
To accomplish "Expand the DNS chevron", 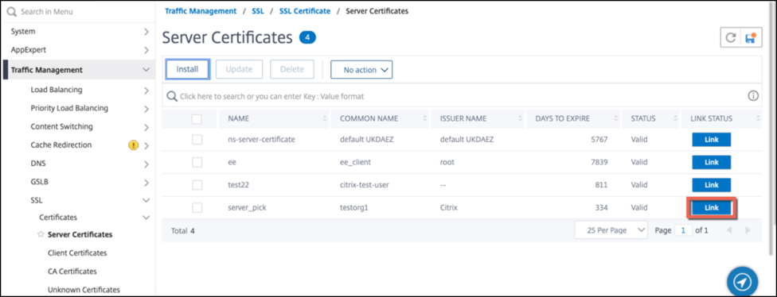I will coord(146,164).
